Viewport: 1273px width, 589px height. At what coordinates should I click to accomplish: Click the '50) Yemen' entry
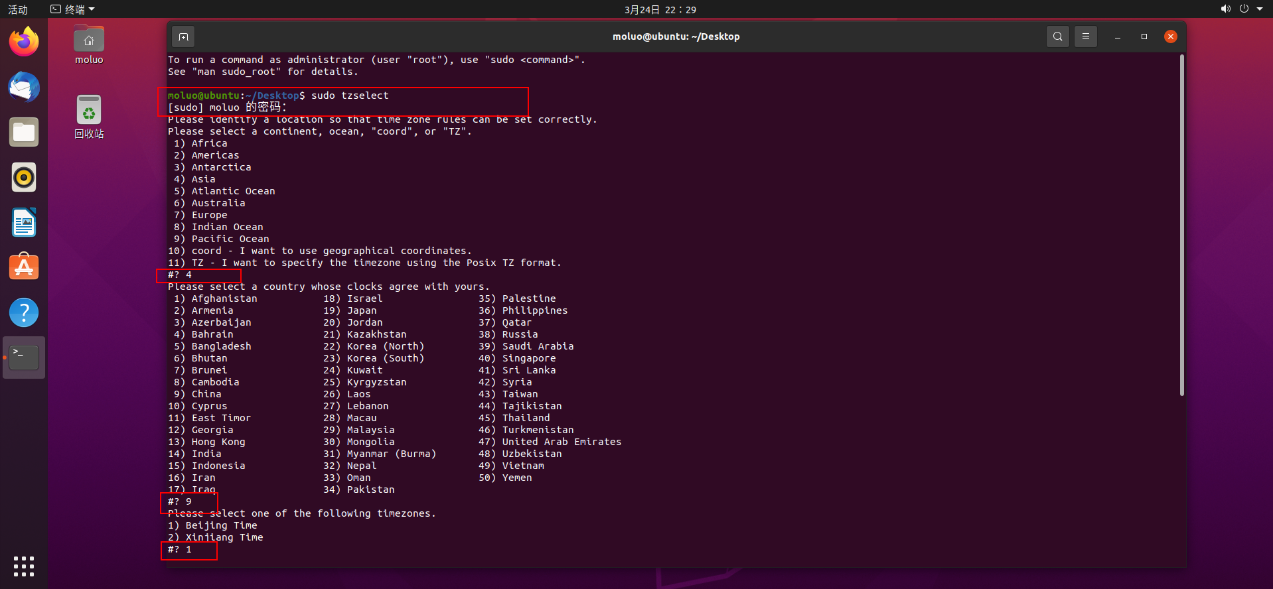(505, 478)
